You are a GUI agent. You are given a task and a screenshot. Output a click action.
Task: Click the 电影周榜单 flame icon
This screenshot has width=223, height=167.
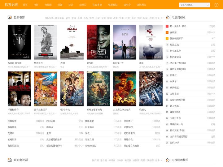coord(168,17)
